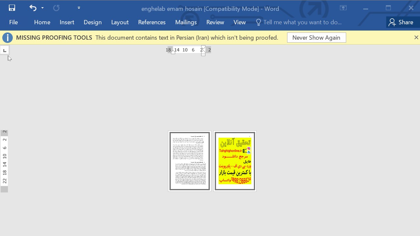Close the Word window
Screen dimensions: 420x236
[x=411, y=8]
